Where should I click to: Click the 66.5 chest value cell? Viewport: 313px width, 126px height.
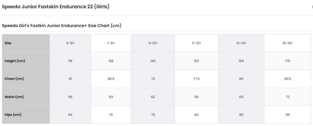(111, 79)
